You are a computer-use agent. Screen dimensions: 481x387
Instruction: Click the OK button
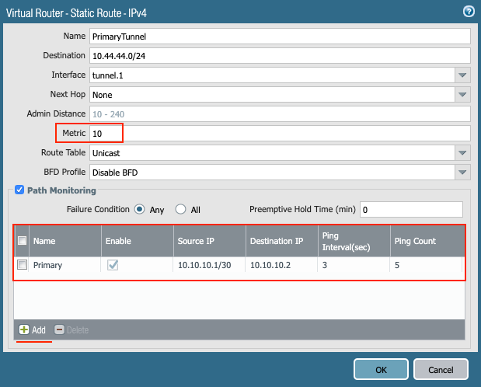pos(381,368)
